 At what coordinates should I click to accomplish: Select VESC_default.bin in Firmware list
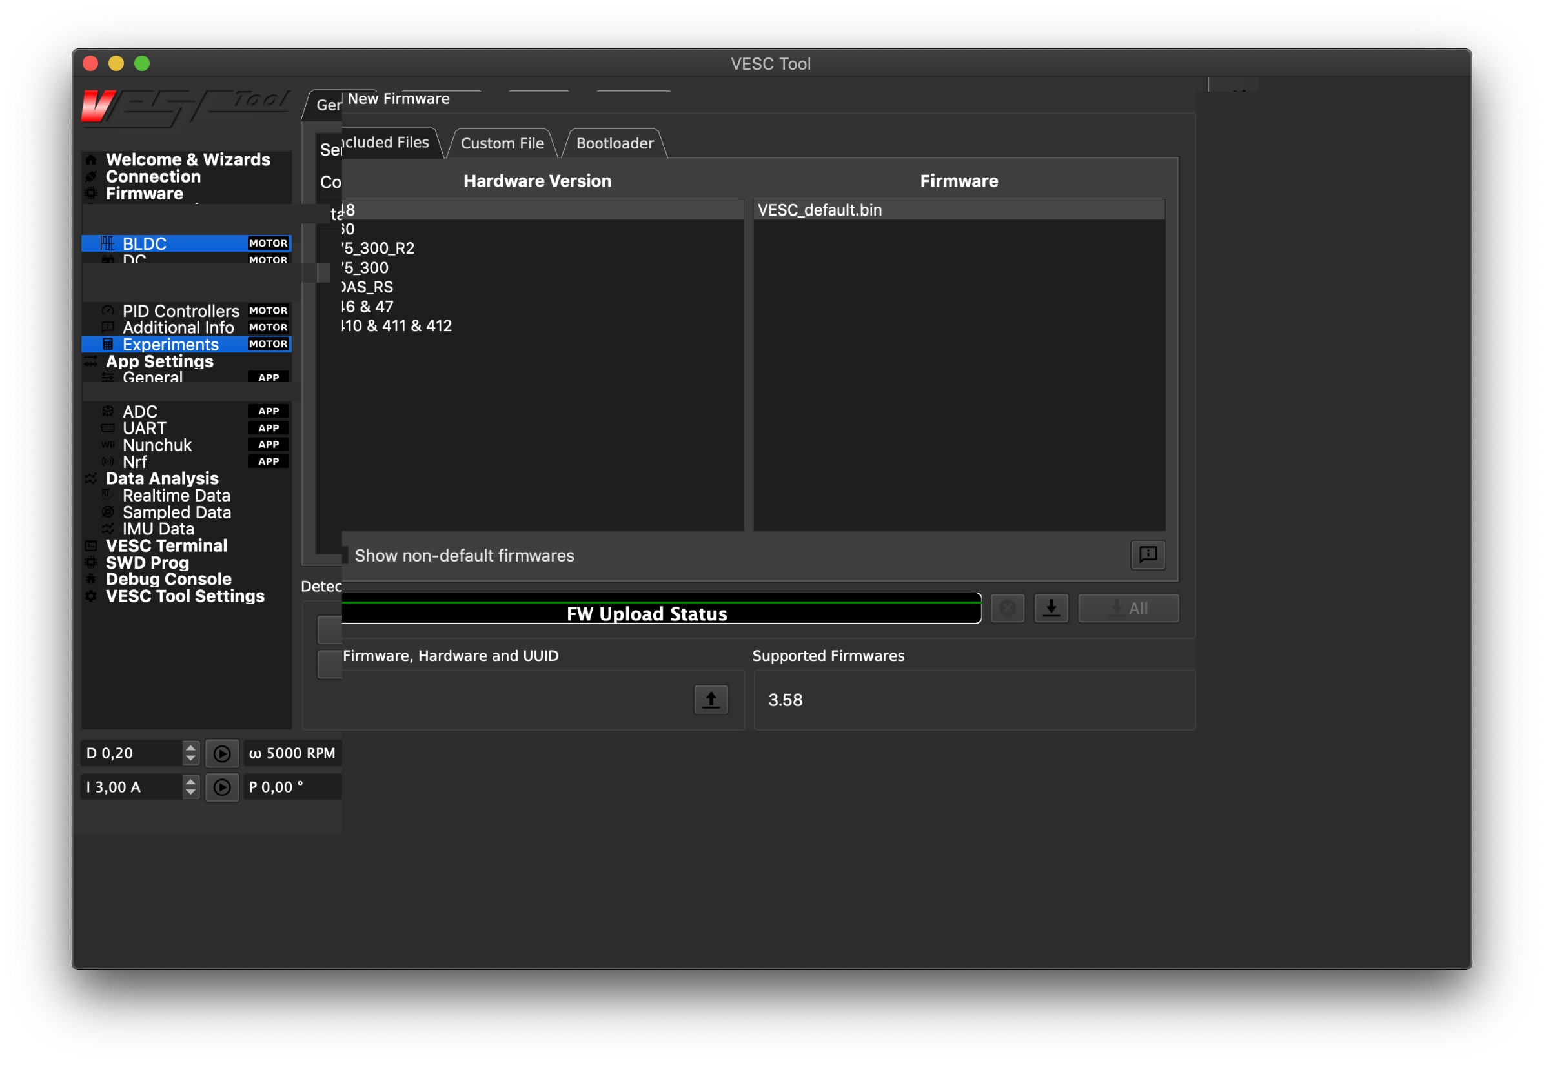point(819,210)
